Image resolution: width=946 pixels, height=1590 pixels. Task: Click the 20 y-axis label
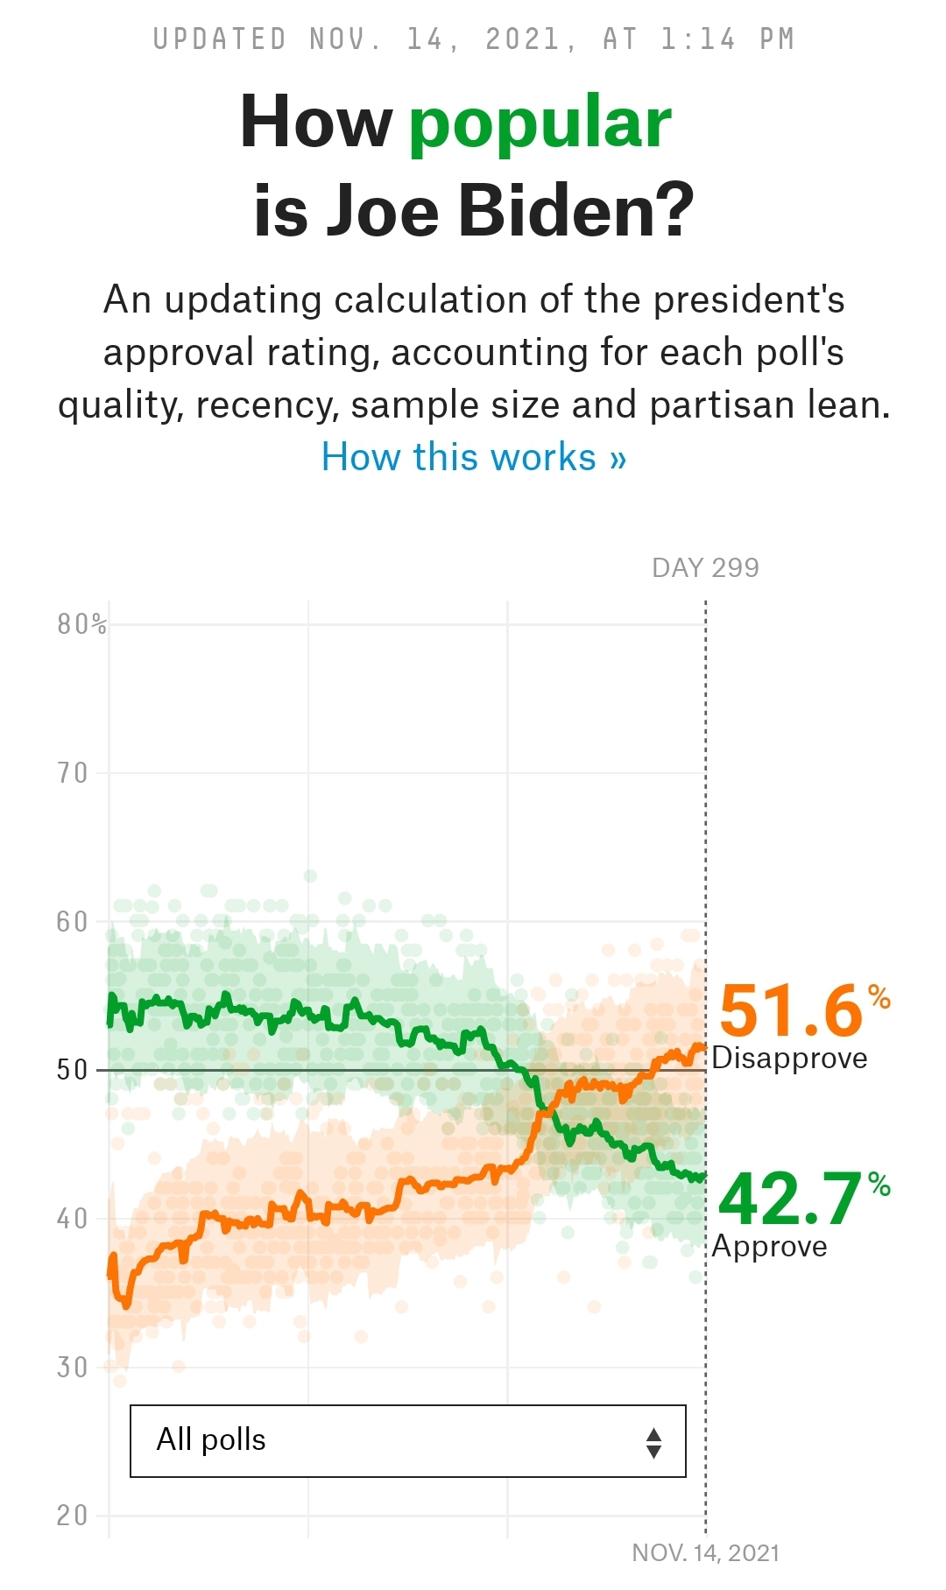(x=73, y=1516)
